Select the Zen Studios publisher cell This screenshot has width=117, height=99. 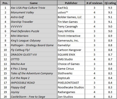[71, 97]
